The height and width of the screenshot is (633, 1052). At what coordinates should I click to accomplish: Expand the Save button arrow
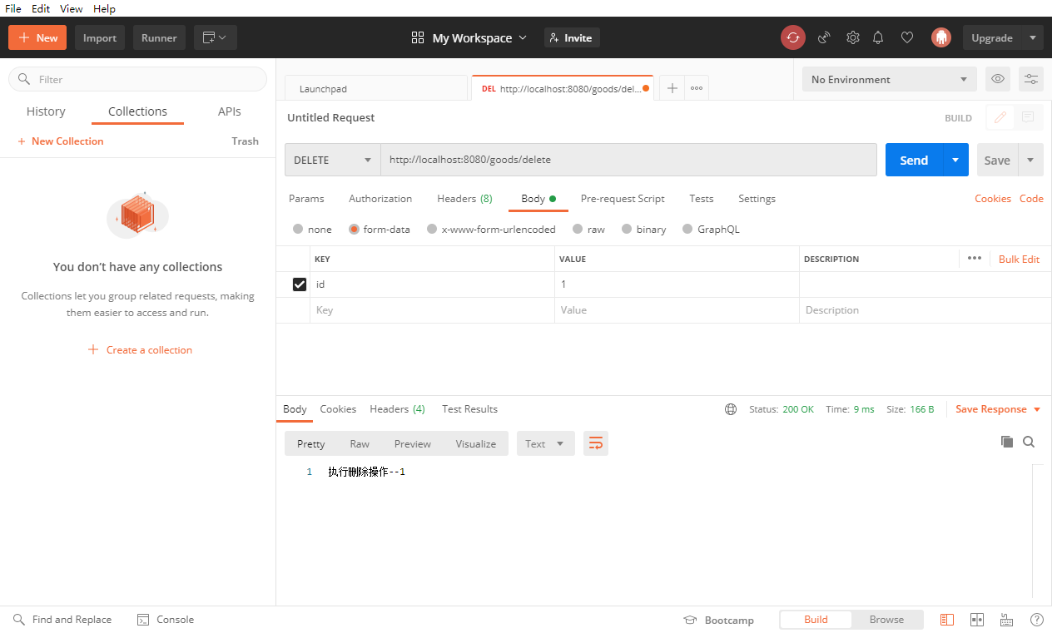point(1031,160)
